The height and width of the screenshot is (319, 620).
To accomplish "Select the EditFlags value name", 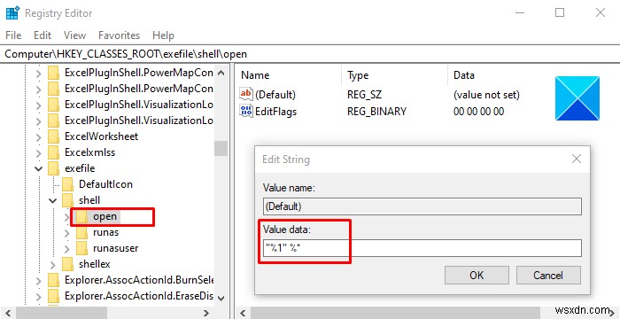I will tap(276, 112).
